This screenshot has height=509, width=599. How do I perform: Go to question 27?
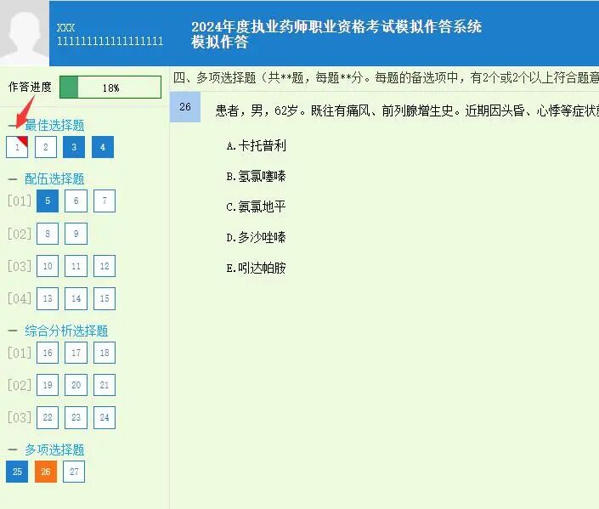(x=74, y=472)
